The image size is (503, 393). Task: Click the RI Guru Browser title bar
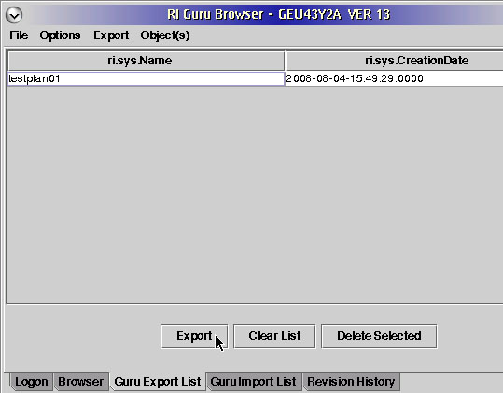(x=278, y=14)
